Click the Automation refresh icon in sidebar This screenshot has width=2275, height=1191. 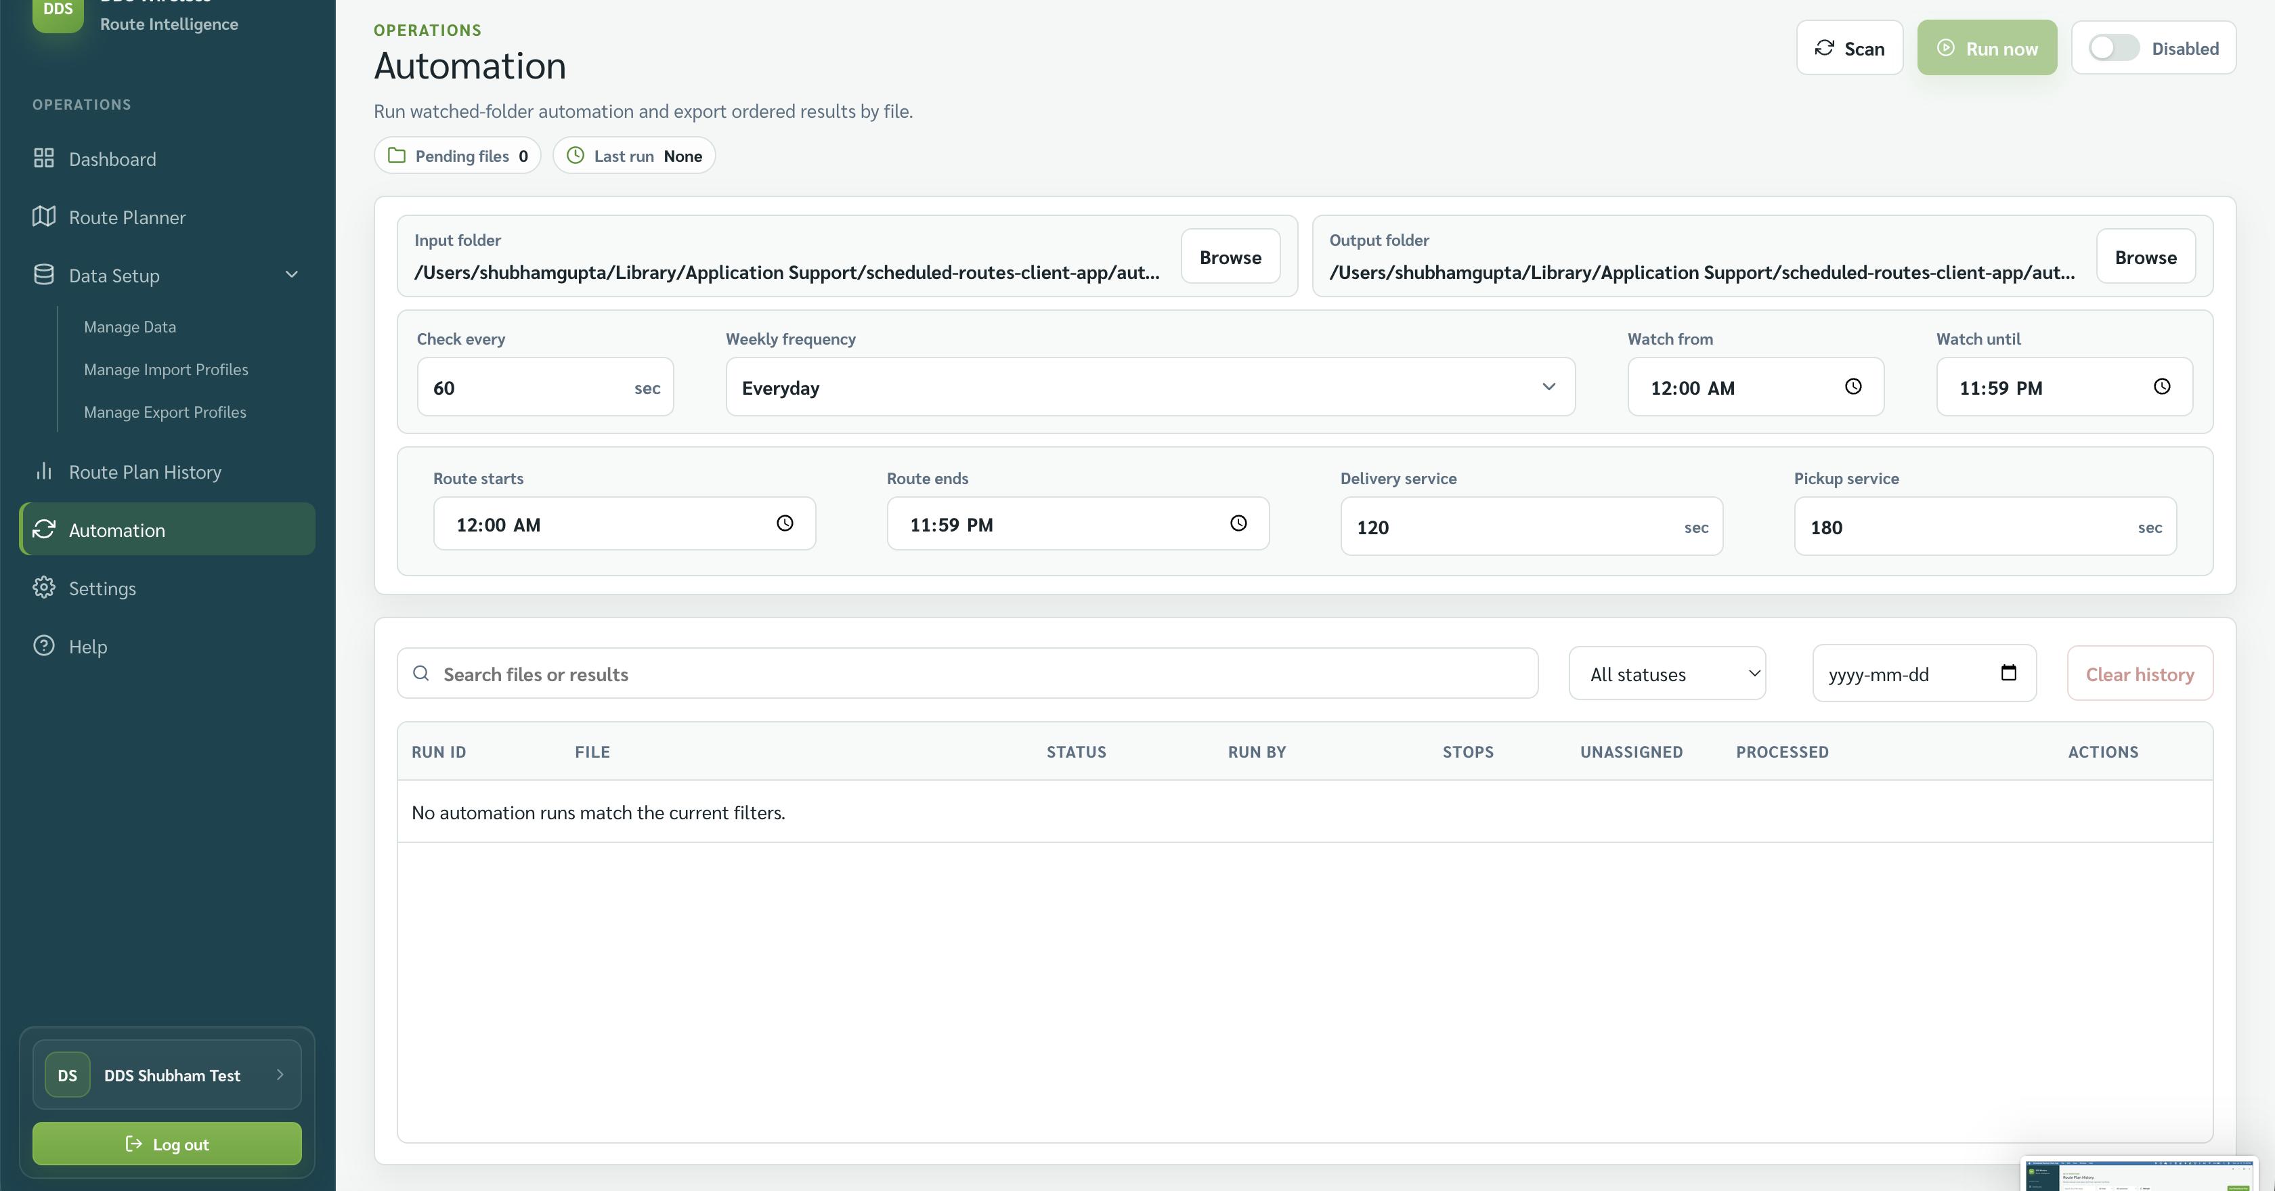[43, 529]
